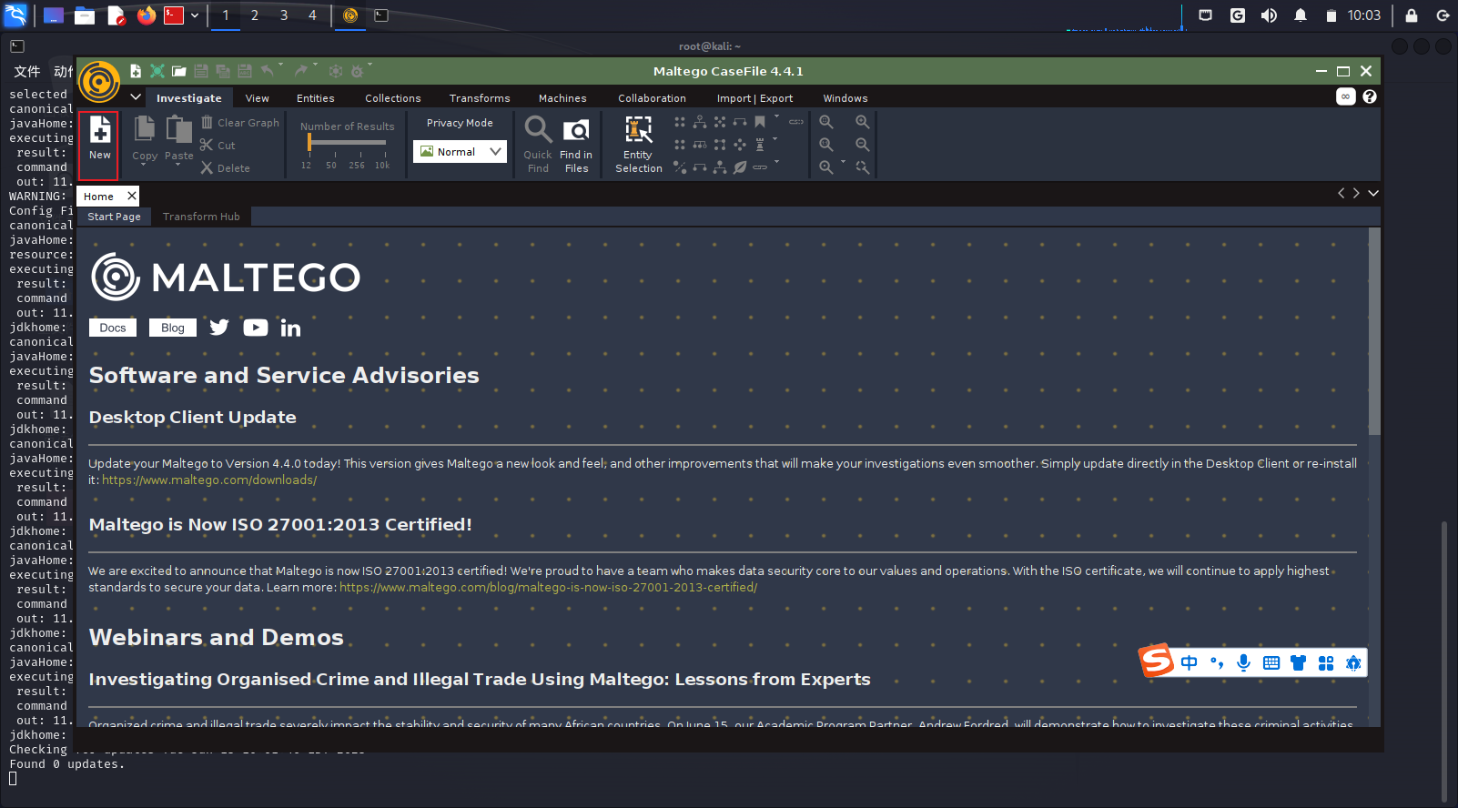Open the taskbar launcher dropdown arrow
The height and width of the screenshot is (808, 1458).
click(x=195, y=15)
